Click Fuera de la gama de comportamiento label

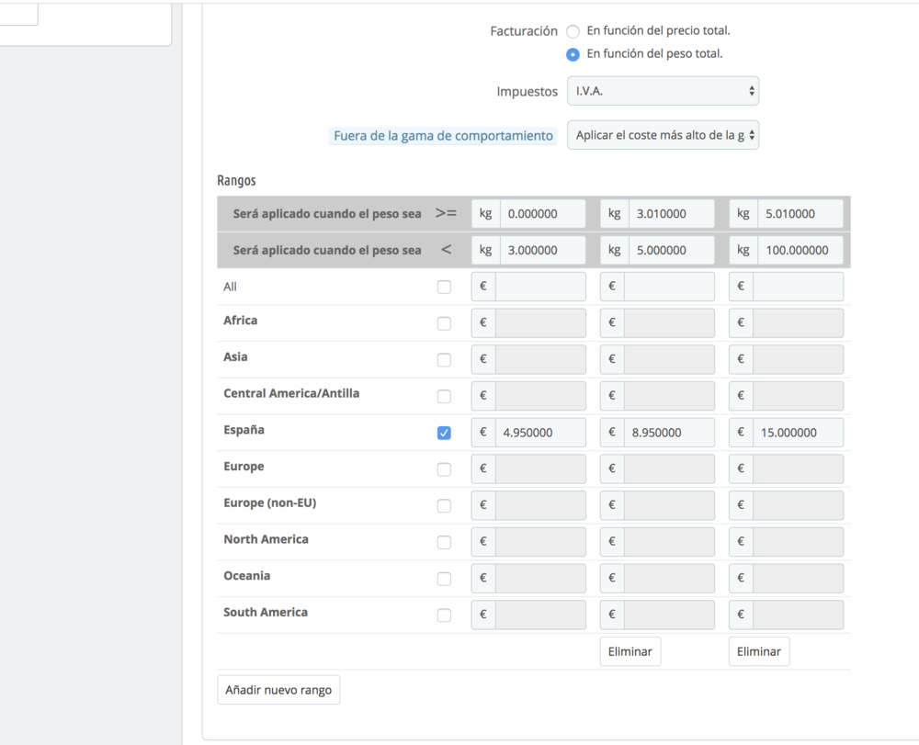pos(443,136)
